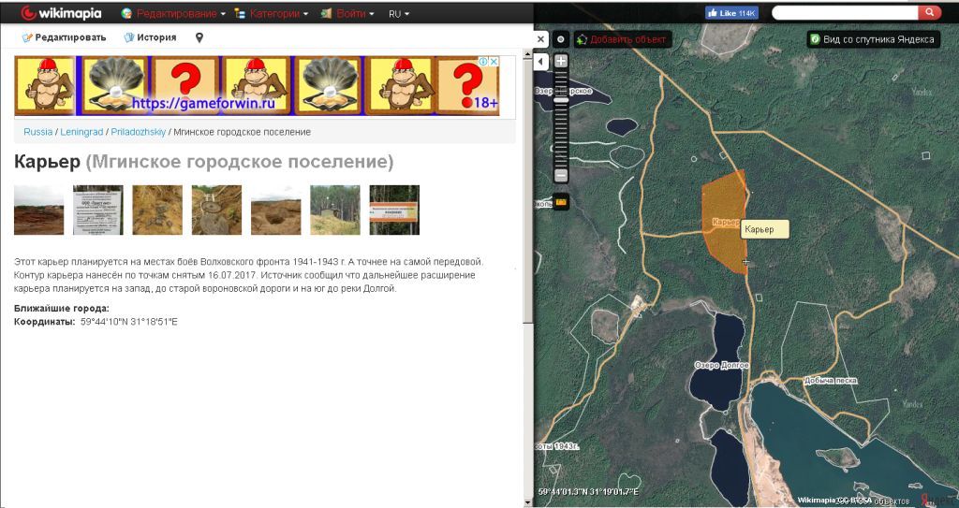Follow the Leningrad breadcrumb link

[x=80, y=132]
